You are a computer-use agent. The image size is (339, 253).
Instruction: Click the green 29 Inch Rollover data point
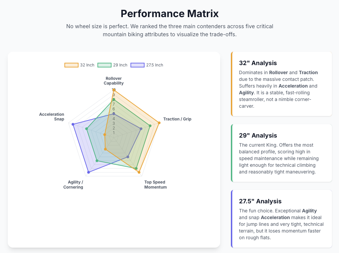[114, 99]
